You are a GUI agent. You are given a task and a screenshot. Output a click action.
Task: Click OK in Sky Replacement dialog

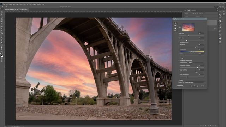point(194,86)
